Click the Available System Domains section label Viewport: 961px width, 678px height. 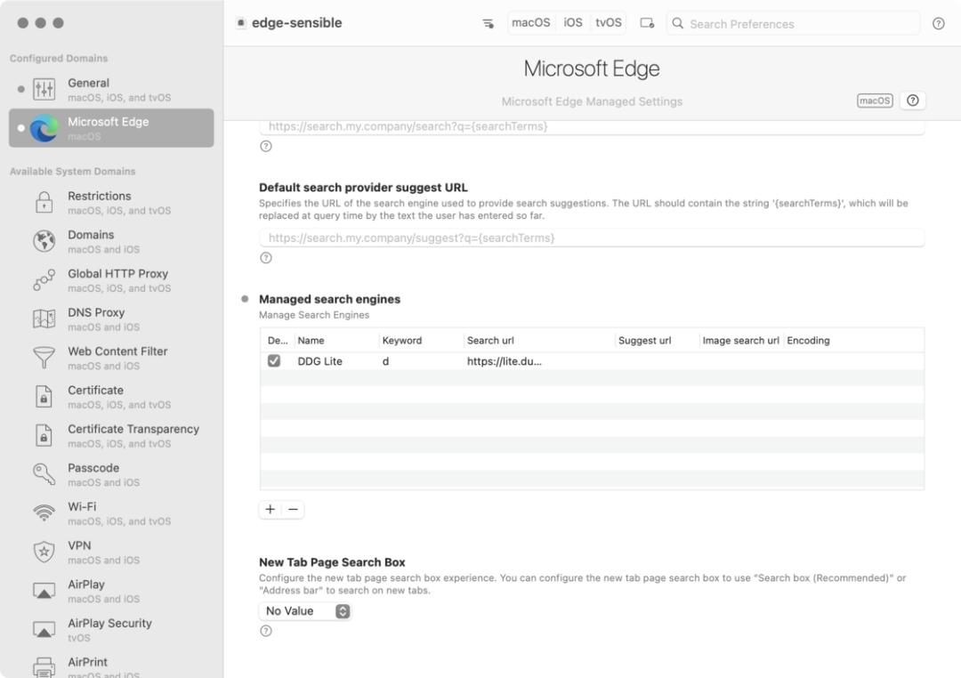point(72,172)
